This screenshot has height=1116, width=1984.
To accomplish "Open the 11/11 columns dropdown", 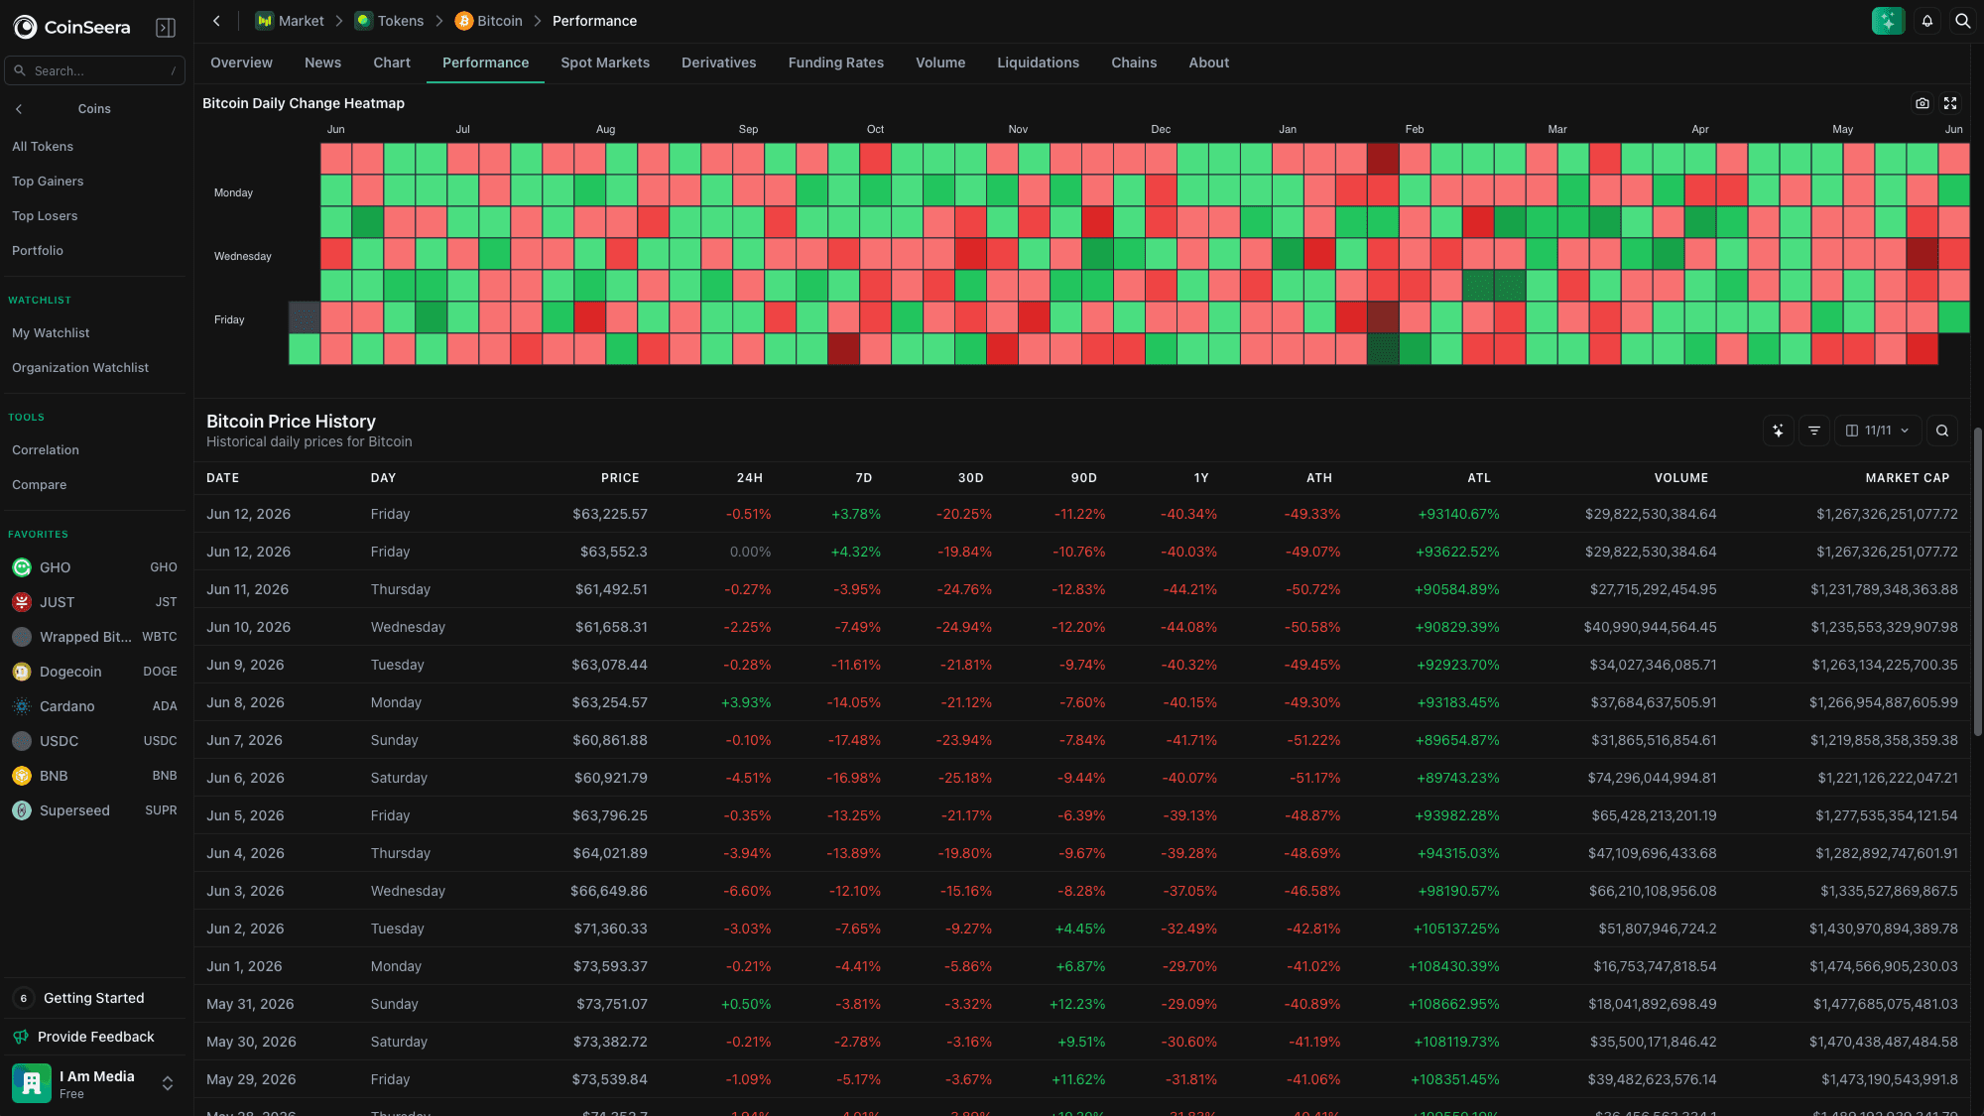I will point(1878,431).
